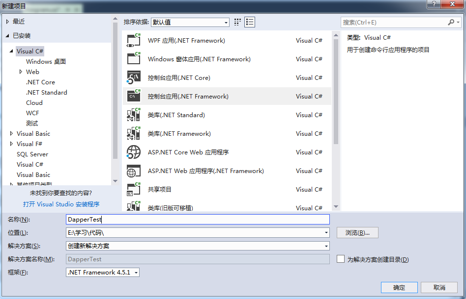Select .NET Standard category

coord(46,93)
